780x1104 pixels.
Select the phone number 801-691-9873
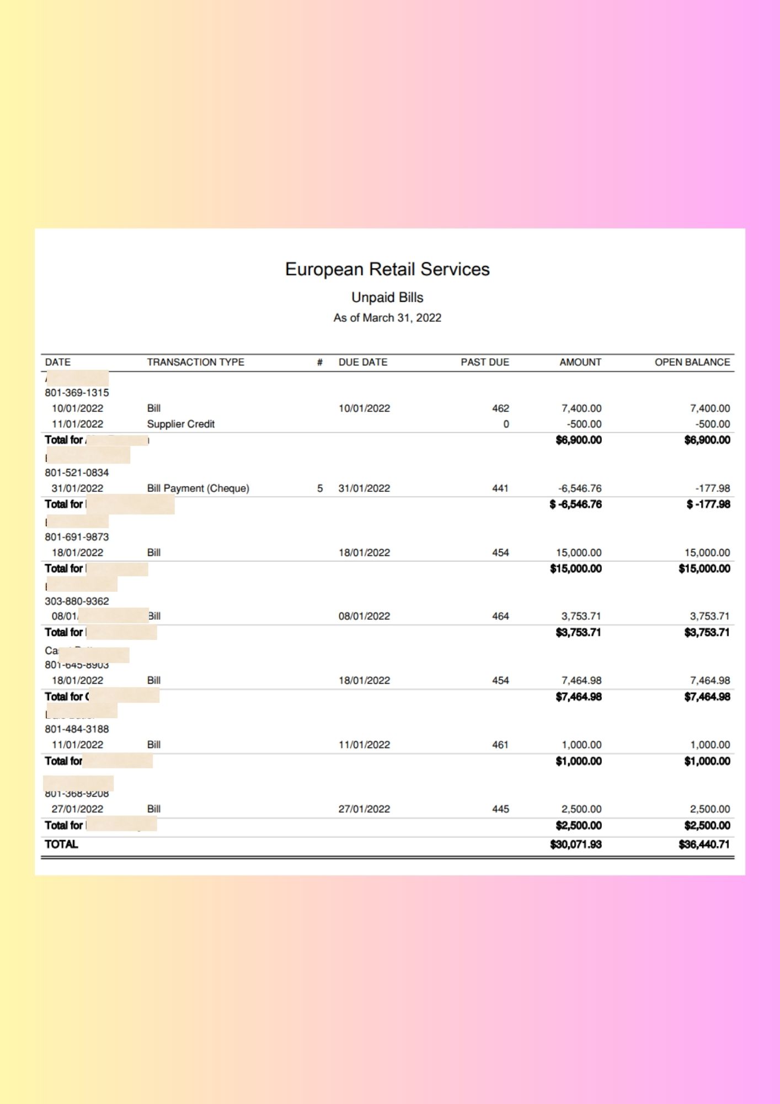pos(77,537)
